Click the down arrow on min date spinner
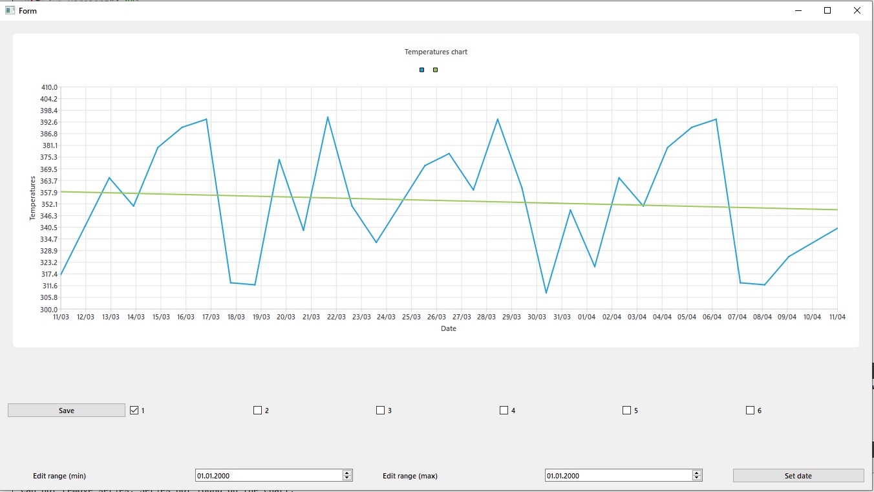 347,478
